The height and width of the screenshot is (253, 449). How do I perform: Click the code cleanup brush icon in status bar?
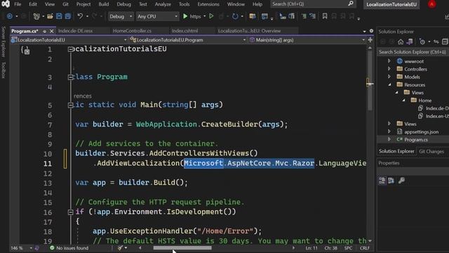(x=120, y=248)
